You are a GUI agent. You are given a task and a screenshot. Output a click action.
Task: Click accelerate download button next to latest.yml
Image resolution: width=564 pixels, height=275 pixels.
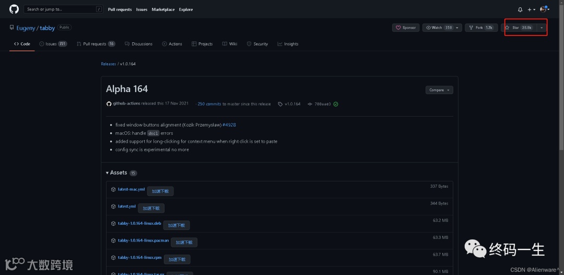click(x=151, y=208)
